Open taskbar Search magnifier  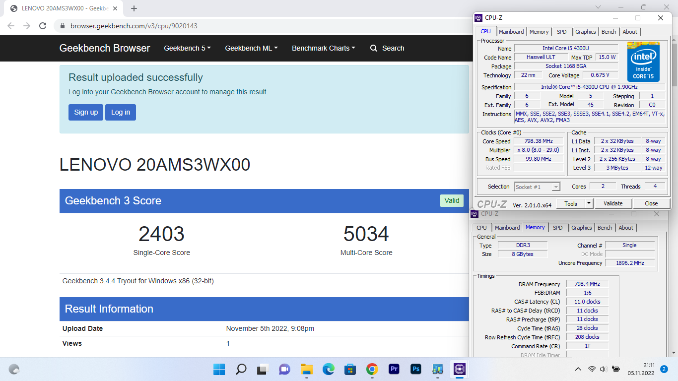[241, 369]
